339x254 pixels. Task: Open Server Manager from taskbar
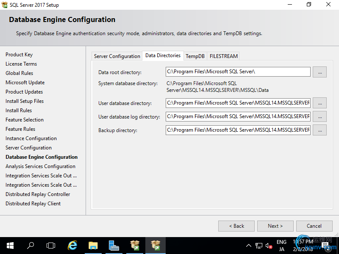(114, 246)
